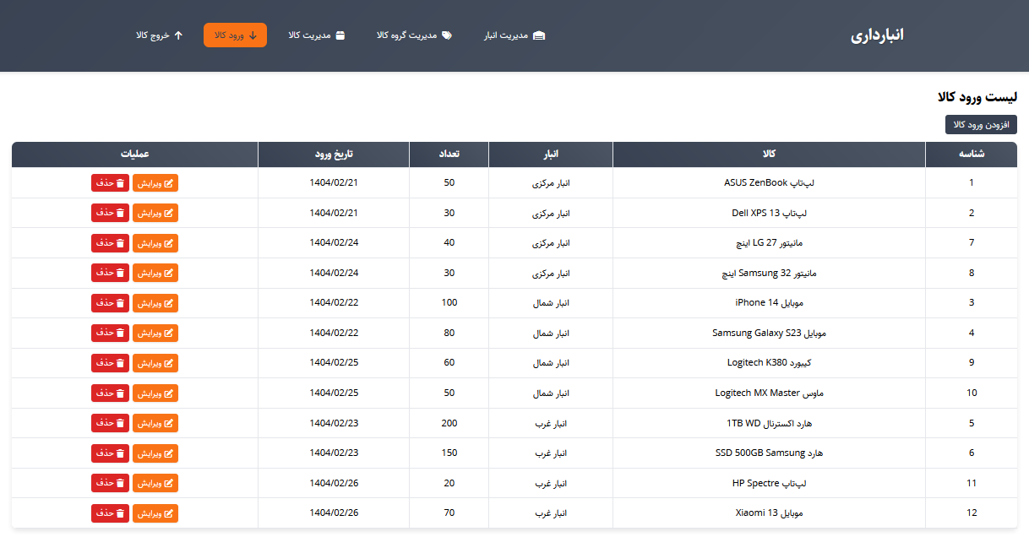Click the تاریخ ورود column header
Image resolution: width=1029 pixels, height=537 pixels.
click(x=333, y=155)
